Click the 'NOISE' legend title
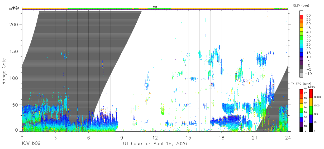 pos(312,87)
